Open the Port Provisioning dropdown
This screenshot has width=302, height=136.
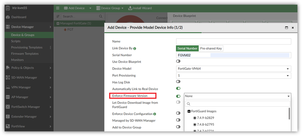pos(233,75)
